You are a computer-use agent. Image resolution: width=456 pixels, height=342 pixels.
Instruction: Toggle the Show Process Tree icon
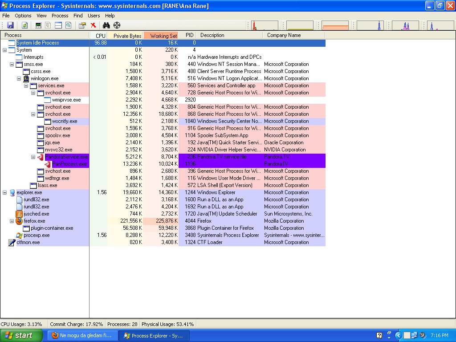tap(48, 25)
